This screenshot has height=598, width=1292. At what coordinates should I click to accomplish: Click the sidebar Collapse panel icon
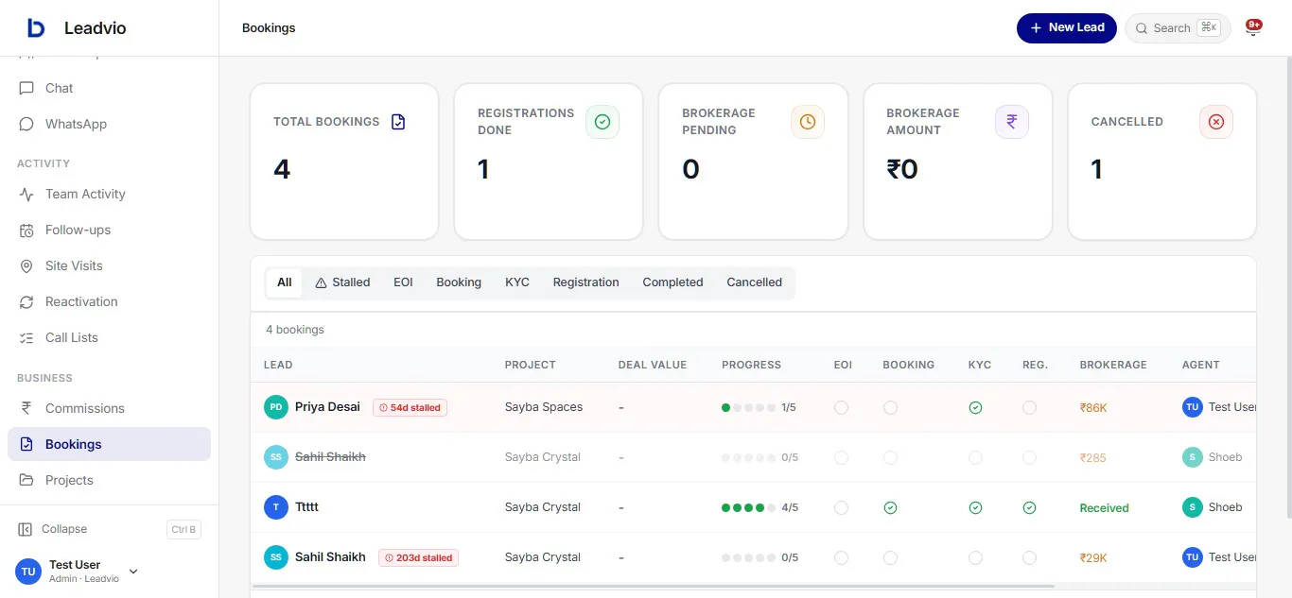(x=26, y=529)
